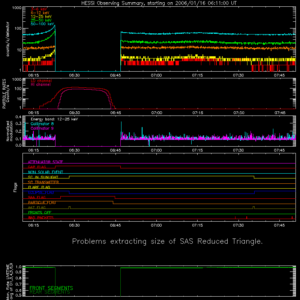Select the red 3-6 keV legend label
This screenshot has height=300, width=300.
click(39, 9)
